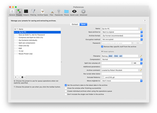Enable Close the window after finishing successfully
The image size is (157, 113).
pyautogui.click(x=66, y=88)
